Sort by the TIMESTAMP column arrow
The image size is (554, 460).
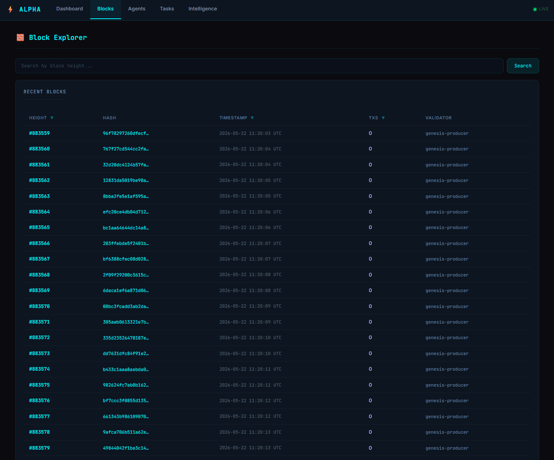click(252, 118)
